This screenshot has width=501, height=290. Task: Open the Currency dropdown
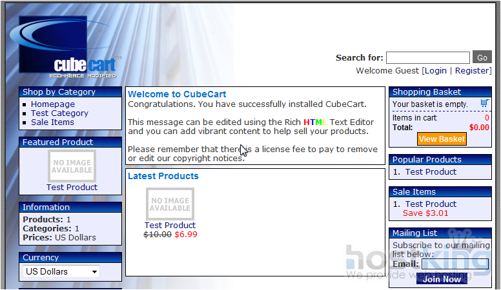61,271
